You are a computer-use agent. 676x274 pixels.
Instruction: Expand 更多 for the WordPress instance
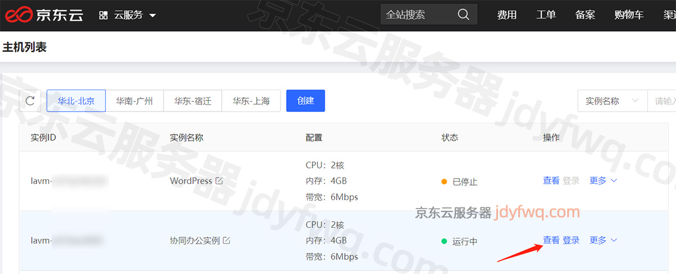tap(603, 180)
